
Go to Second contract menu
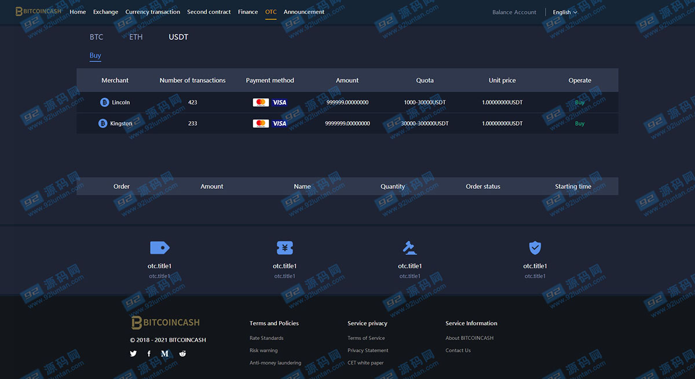click(209, 12)
